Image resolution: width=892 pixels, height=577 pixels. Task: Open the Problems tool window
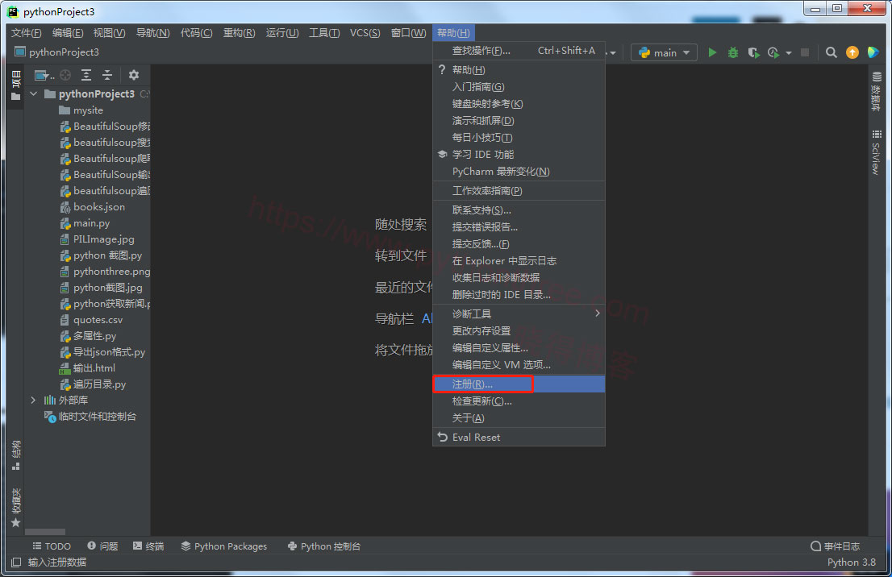pyautogui.click(x=102, y=546)
